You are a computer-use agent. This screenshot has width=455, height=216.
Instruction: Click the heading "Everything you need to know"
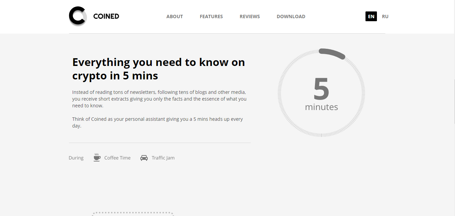tap(159, 69)
